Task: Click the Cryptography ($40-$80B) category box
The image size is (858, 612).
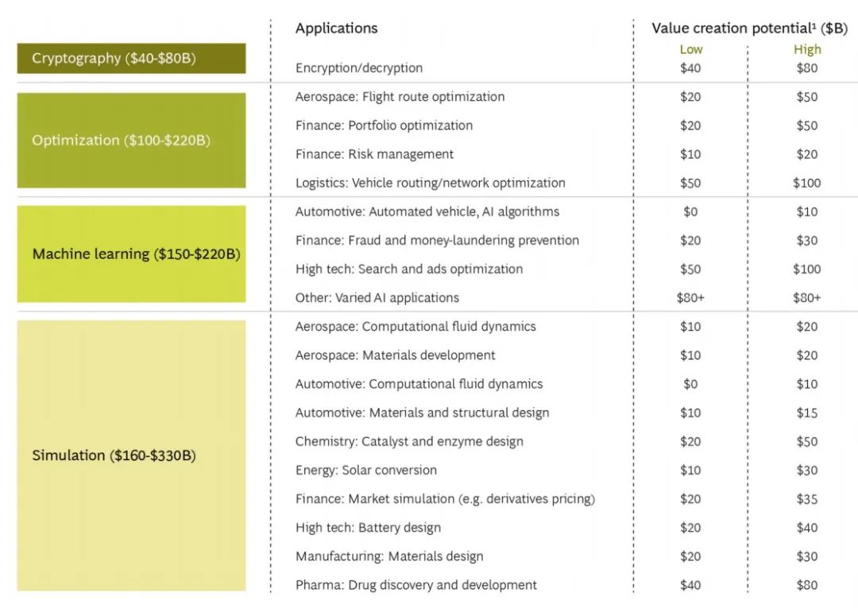Action: tap(131, 58)
